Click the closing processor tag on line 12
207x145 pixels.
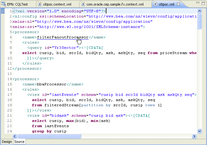pos(27,69)
